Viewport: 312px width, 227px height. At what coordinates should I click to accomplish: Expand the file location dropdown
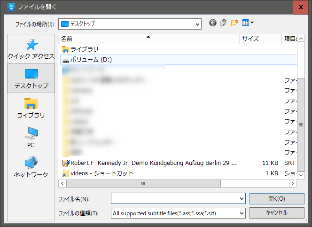click(198, 23)
